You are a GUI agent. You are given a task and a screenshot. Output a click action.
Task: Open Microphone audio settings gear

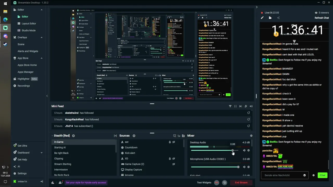click(x=248, y=167)
